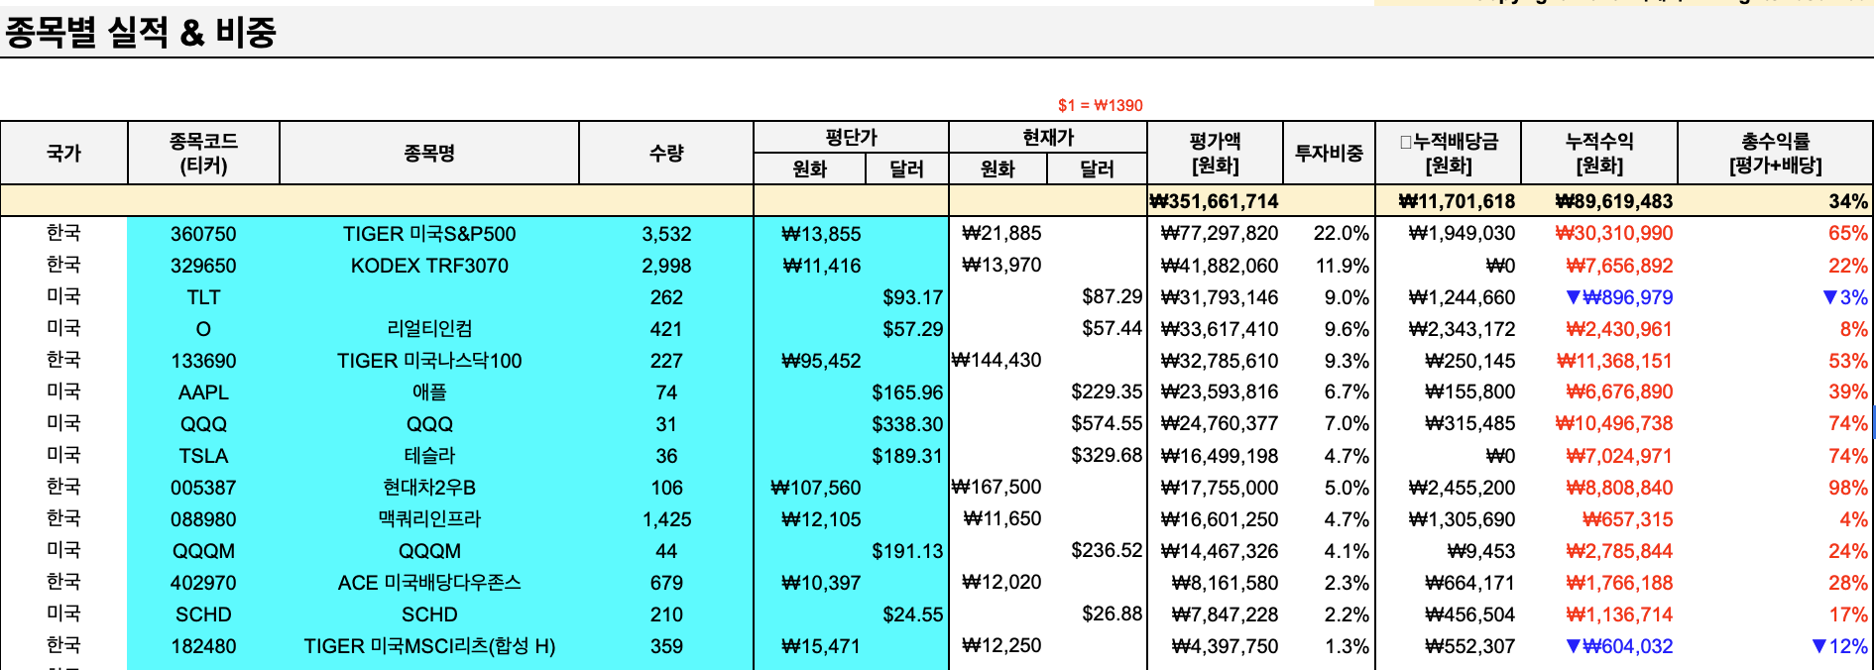Select the 현재가 merged header
The image size is (1876, 670).
[x=1048, y=138]
